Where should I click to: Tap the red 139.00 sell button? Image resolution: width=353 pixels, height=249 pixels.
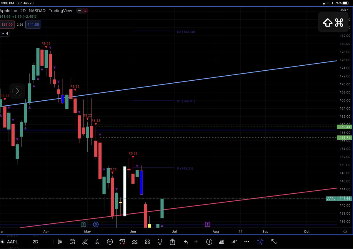[x=7, y=25]
